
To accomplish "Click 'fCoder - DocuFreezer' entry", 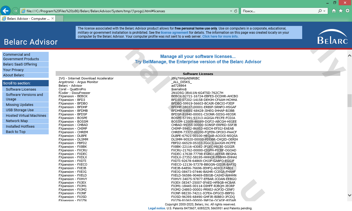I will 74,93.
